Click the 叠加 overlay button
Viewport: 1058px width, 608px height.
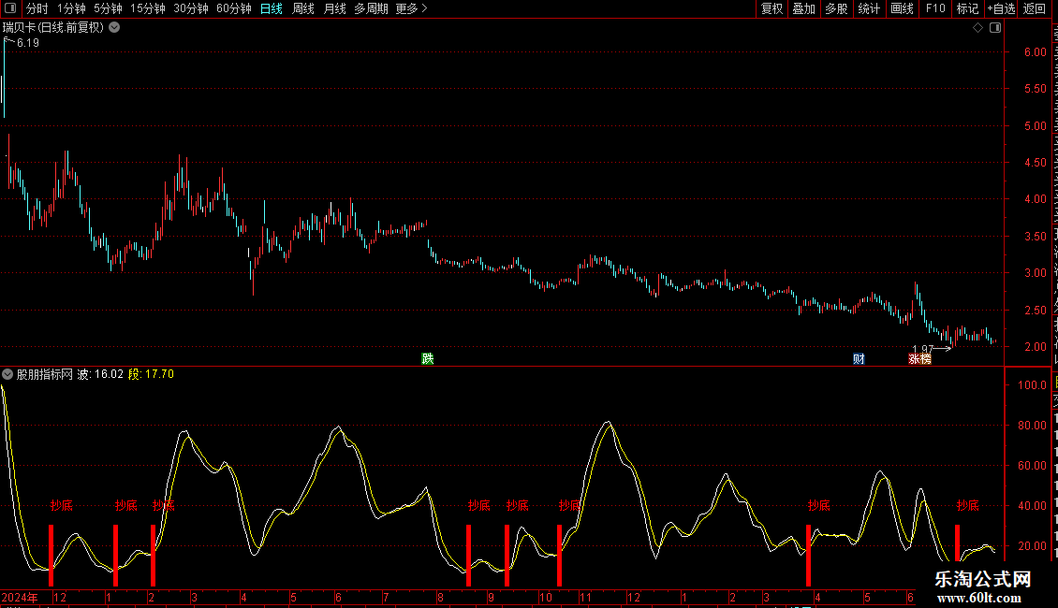pyautogui.click(x=804, y=8)
